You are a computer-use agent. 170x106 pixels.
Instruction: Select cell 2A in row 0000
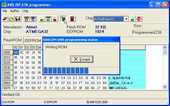coord(34,53)
